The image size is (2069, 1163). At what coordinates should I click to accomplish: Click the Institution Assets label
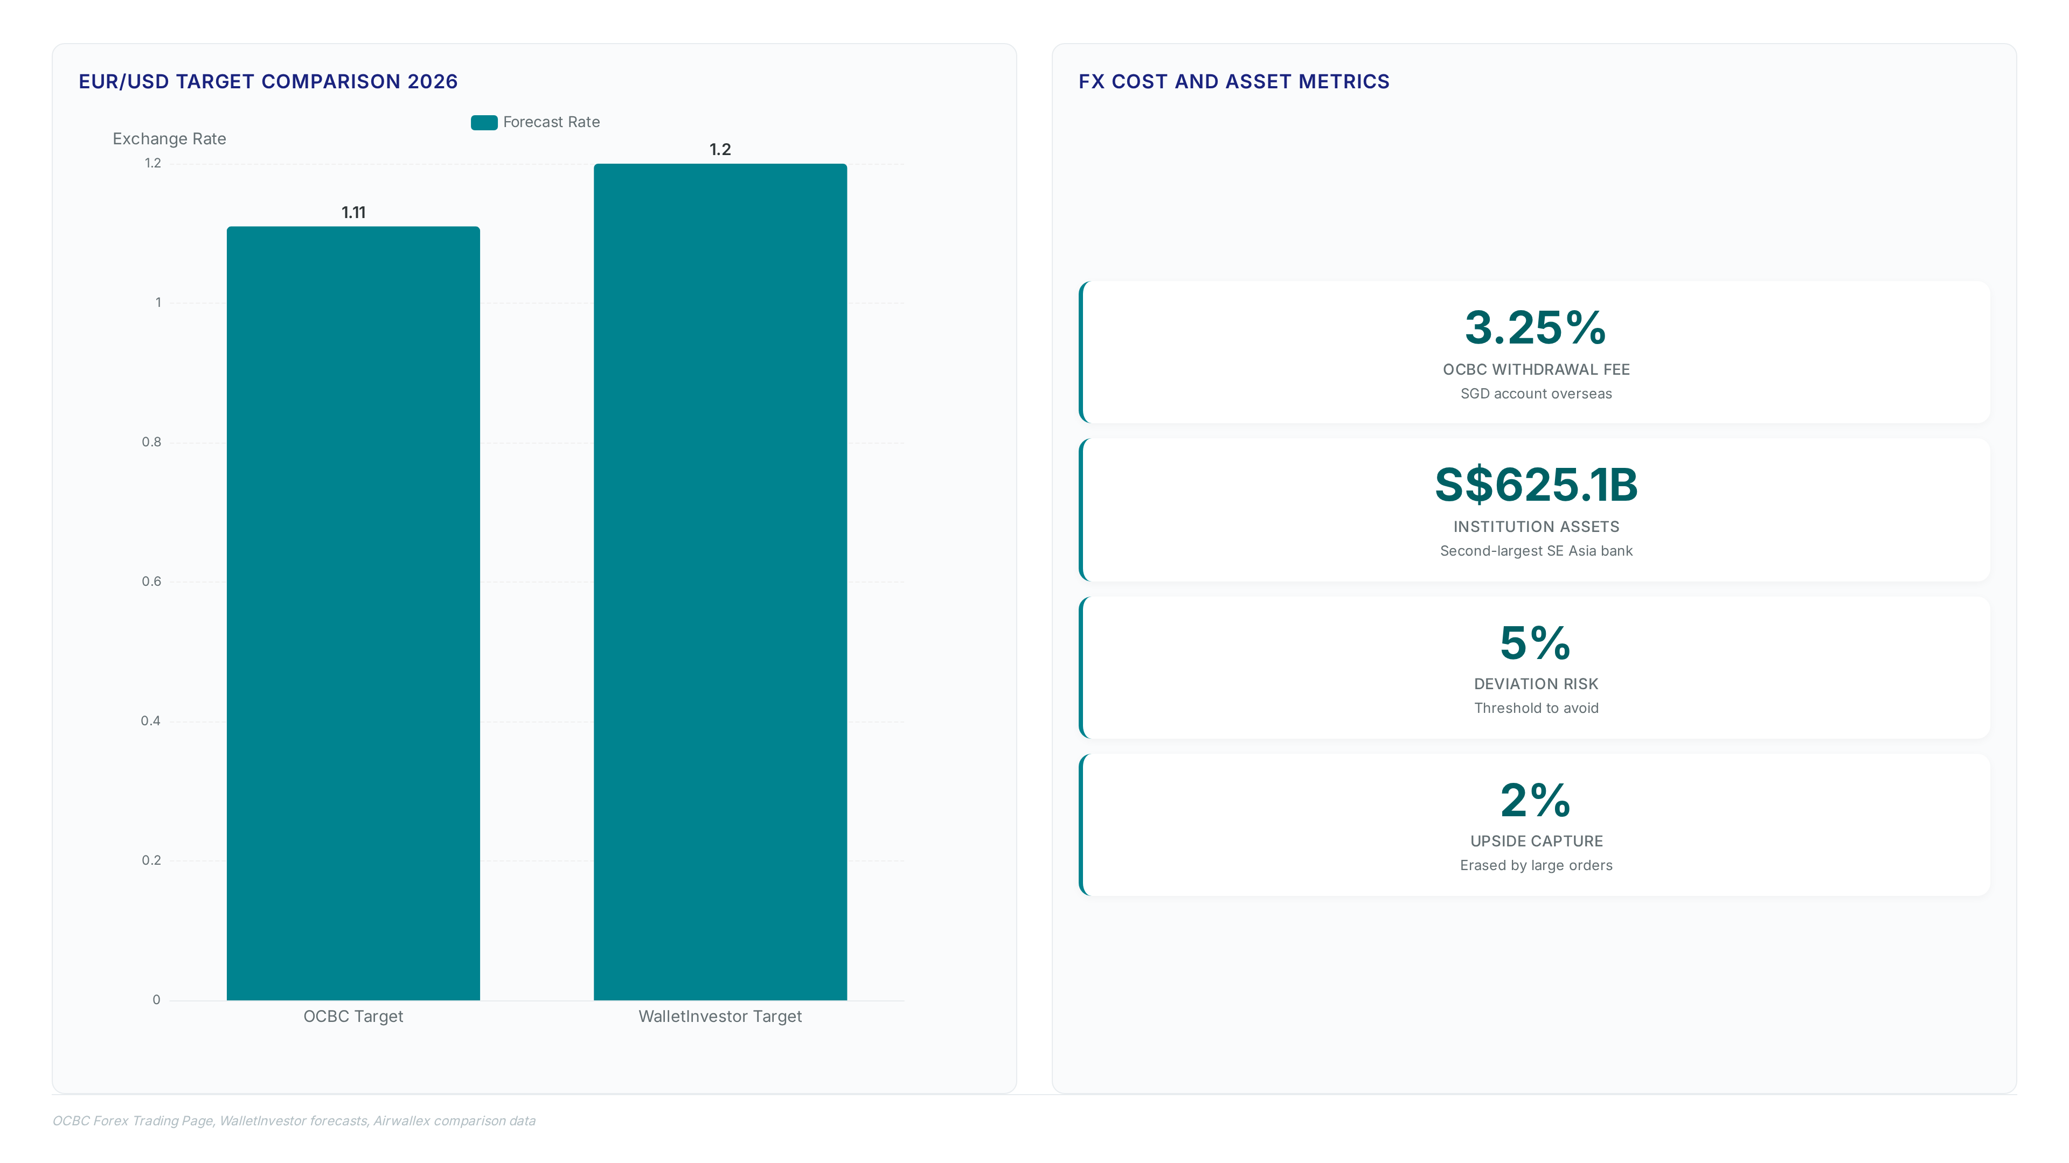pos(1536,527)
